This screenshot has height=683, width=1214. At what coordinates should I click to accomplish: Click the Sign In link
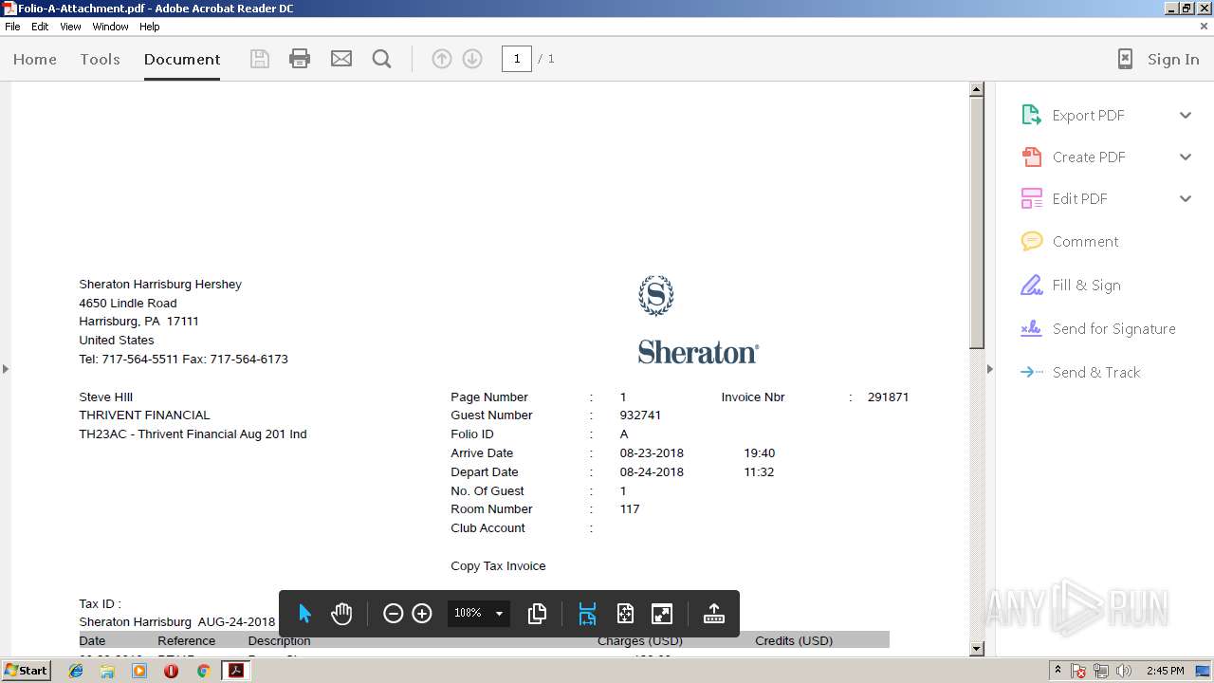click(x=1173, y=59)
